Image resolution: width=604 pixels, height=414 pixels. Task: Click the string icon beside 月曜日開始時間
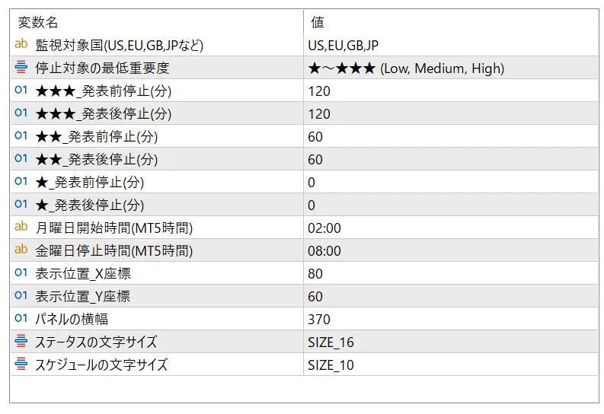(21, 228)
